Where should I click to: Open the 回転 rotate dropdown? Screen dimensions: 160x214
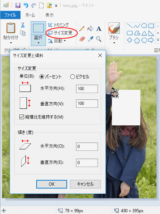[57, 41]
